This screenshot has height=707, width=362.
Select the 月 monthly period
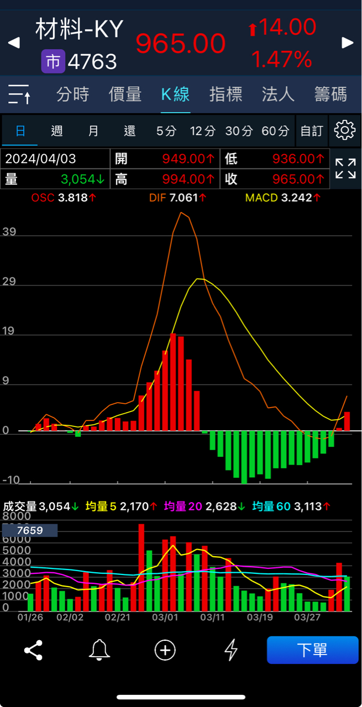(93, 131)
